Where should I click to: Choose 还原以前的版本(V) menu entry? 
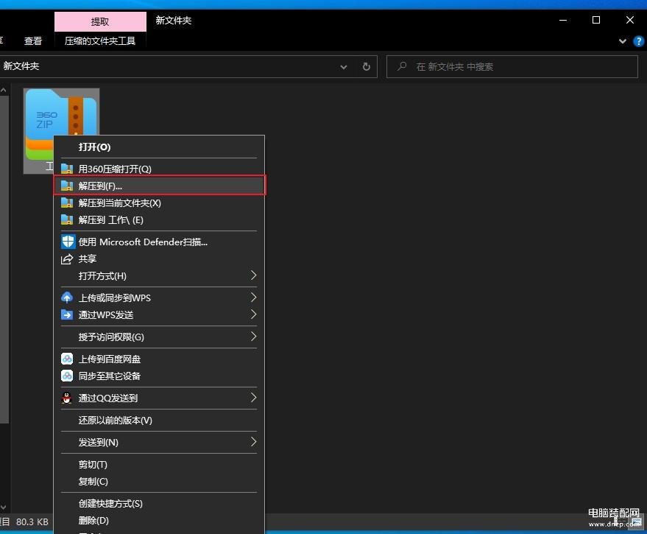coord(115,421)
